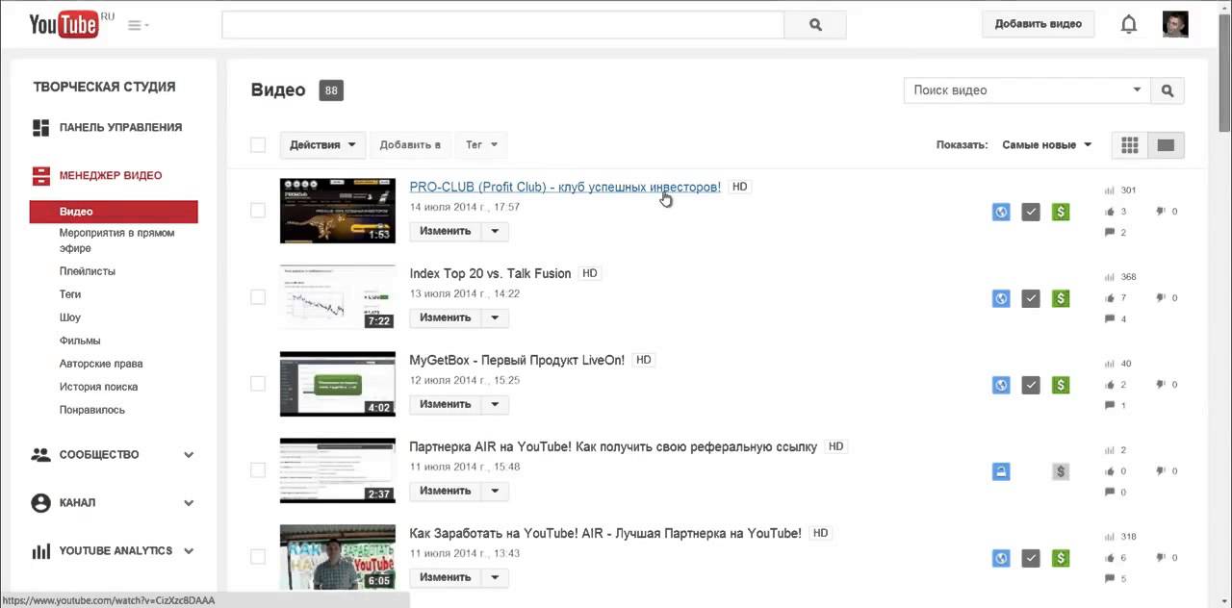Image resolution: width=1232 pixels, height=608 pixels.
Task: Open the YouTube logo home link
Action: pyautogui.click(x=64, y=25)
